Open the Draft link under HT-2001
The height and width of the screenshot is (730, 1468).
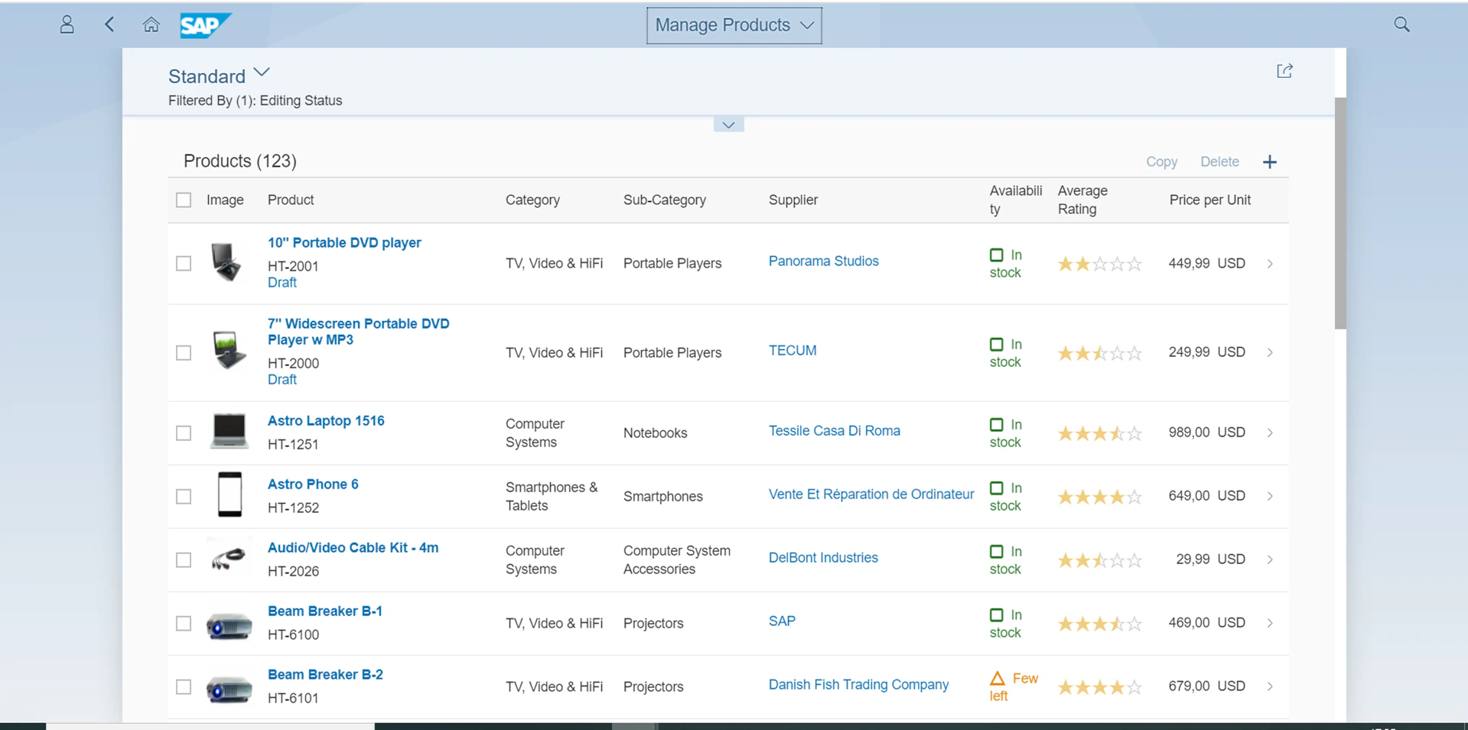click(282, 283)
